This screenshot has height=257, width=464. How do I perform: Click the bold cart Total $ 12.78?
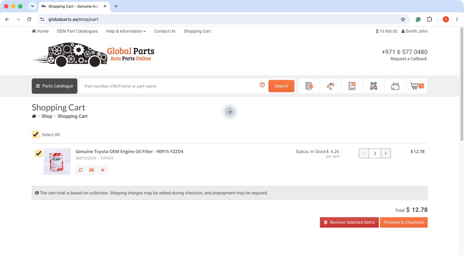pyautogui.click(x=417, y=210)
